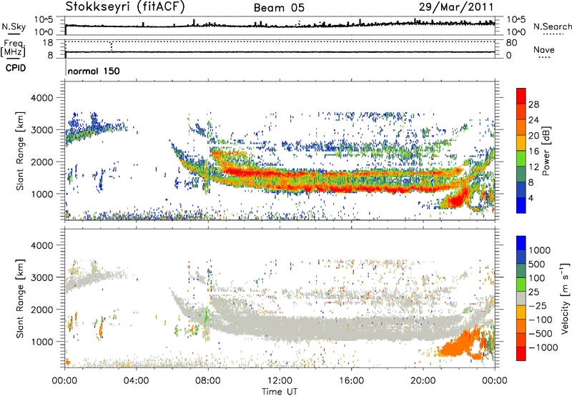The image size is (572, 396).
Task: Pick the red bottom of the velocity colorbar
Action: tap(521, 354)
